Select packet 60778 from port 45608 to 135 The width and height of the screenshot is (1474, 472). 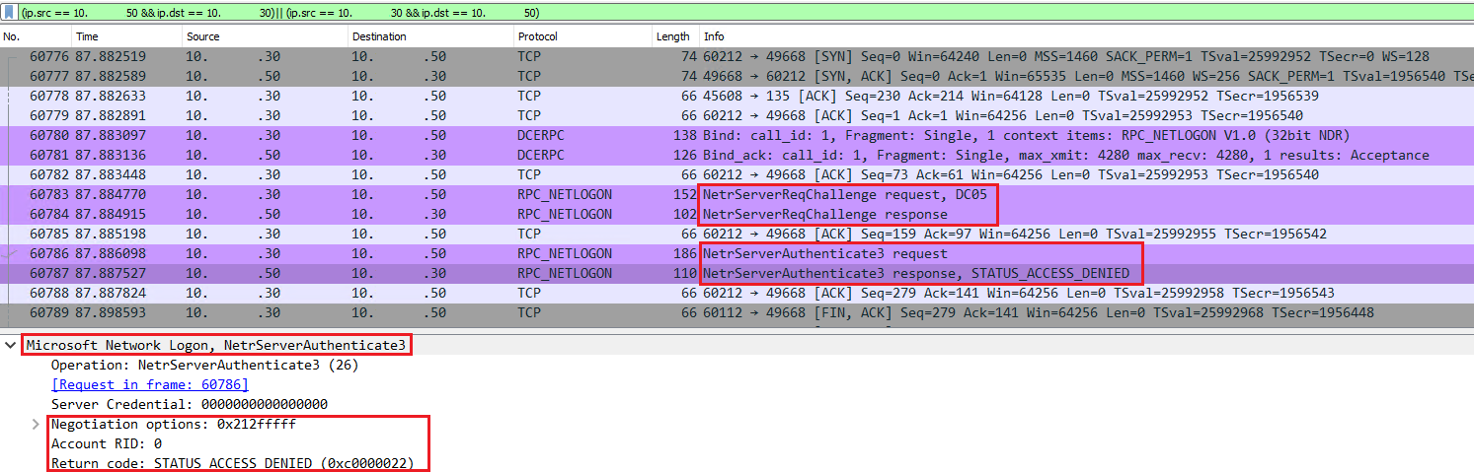[x=737, y=96]
